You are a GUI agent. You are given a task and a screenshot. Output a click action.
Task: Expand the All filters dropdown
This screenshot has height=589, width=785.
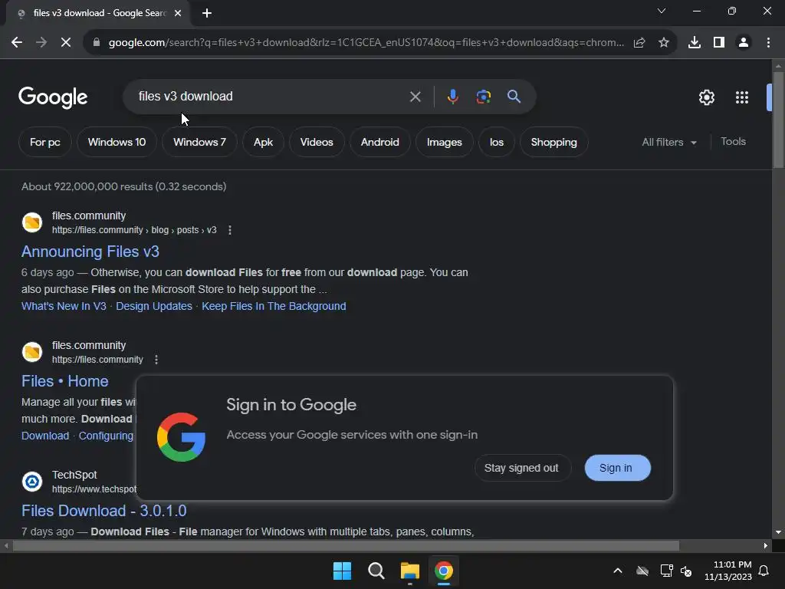(x=668, y=142)
